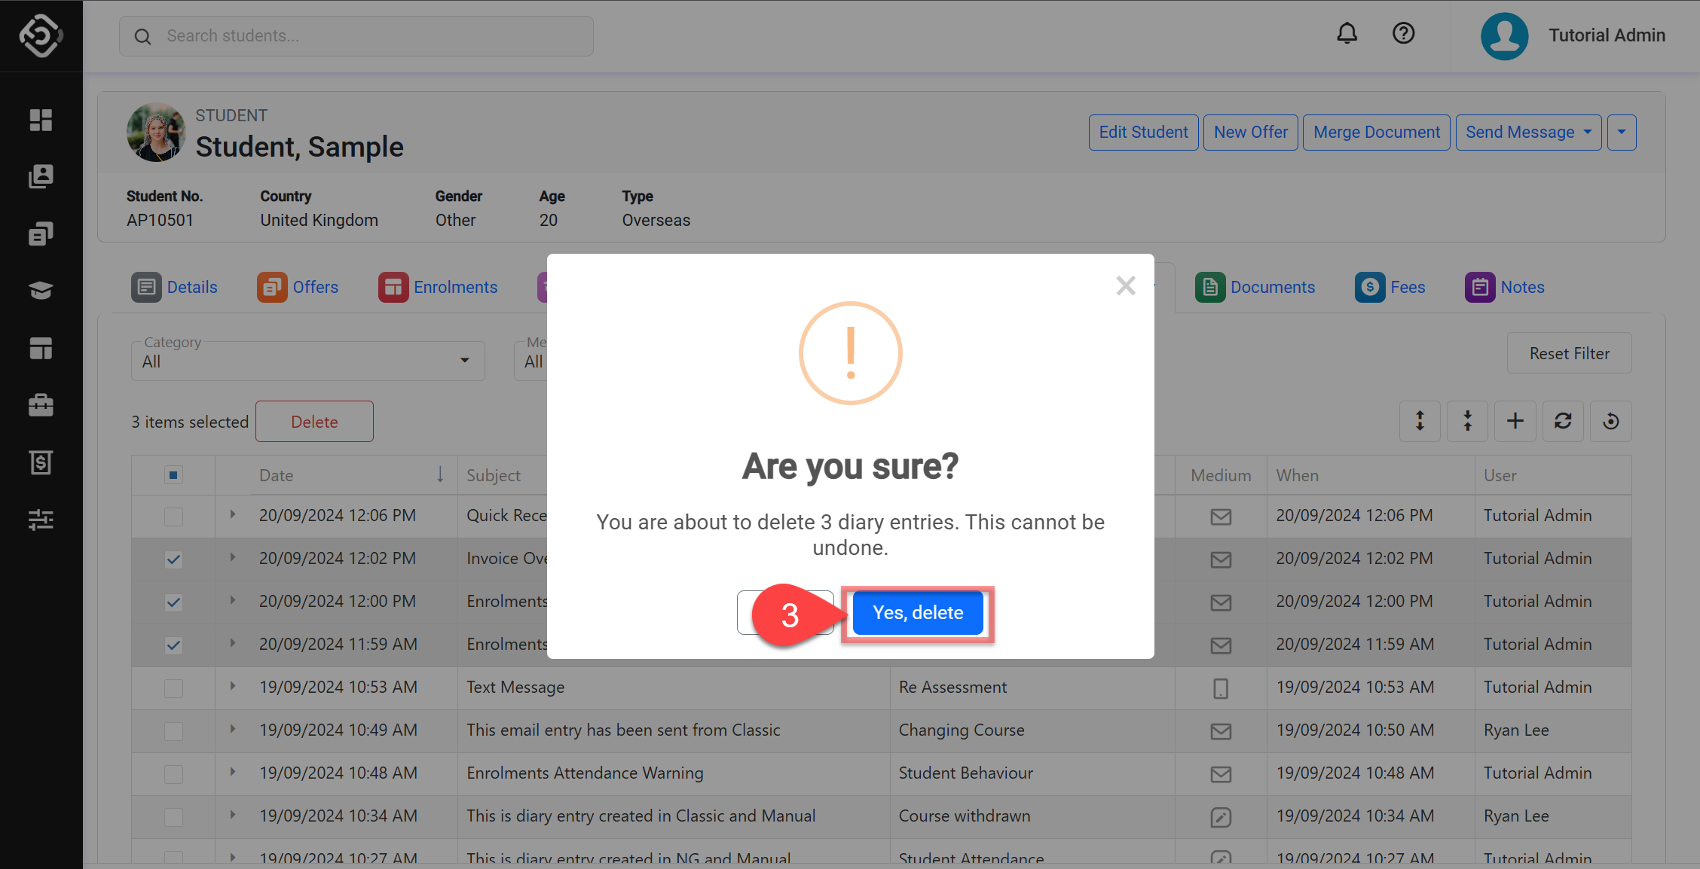Open the graduation cap courses sidebar icon

click(x=41, y=291)
